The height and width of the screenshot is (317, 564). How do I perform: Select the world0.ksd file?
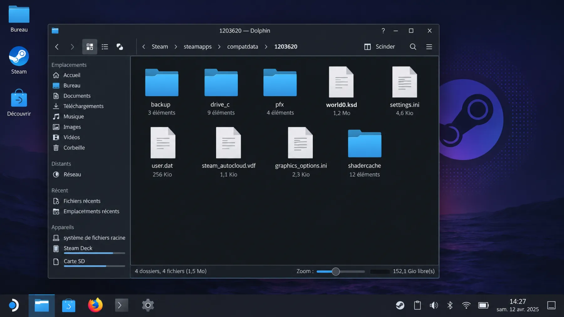(341, 91)
